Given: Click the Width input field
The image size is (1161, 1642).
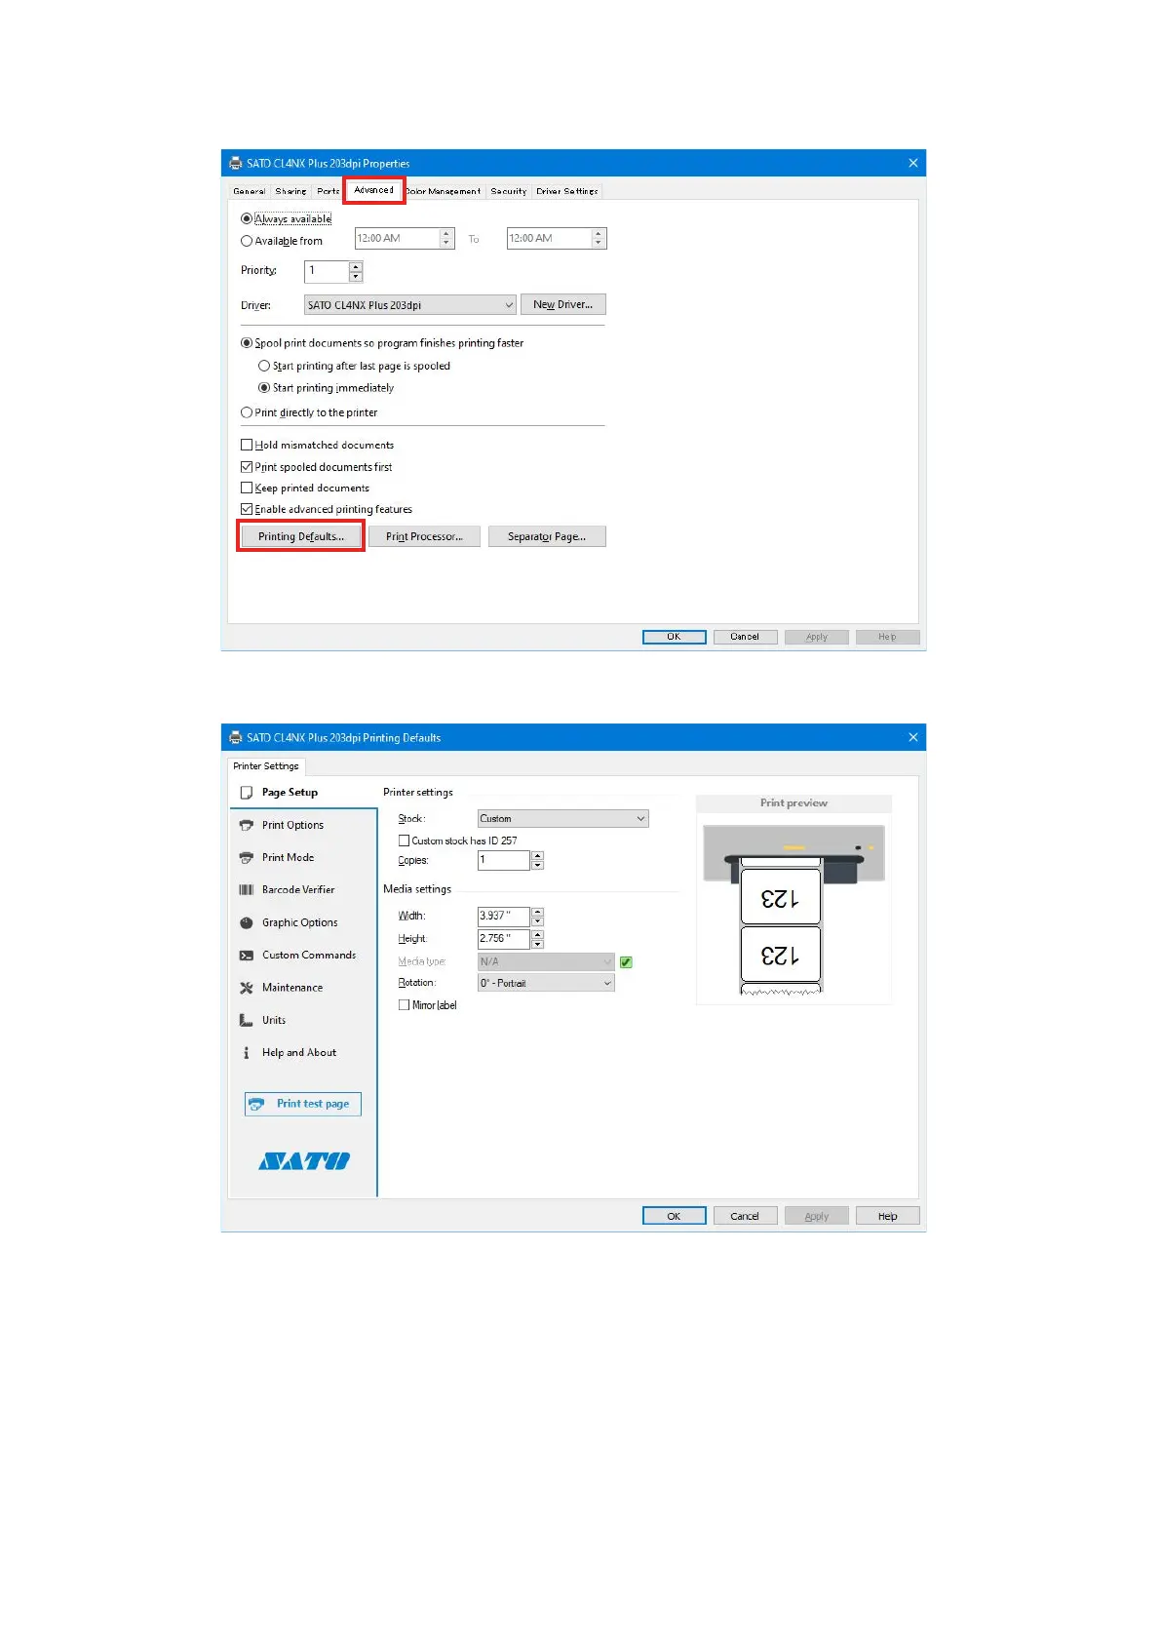Looking at the screenshot, I should 504,917.
